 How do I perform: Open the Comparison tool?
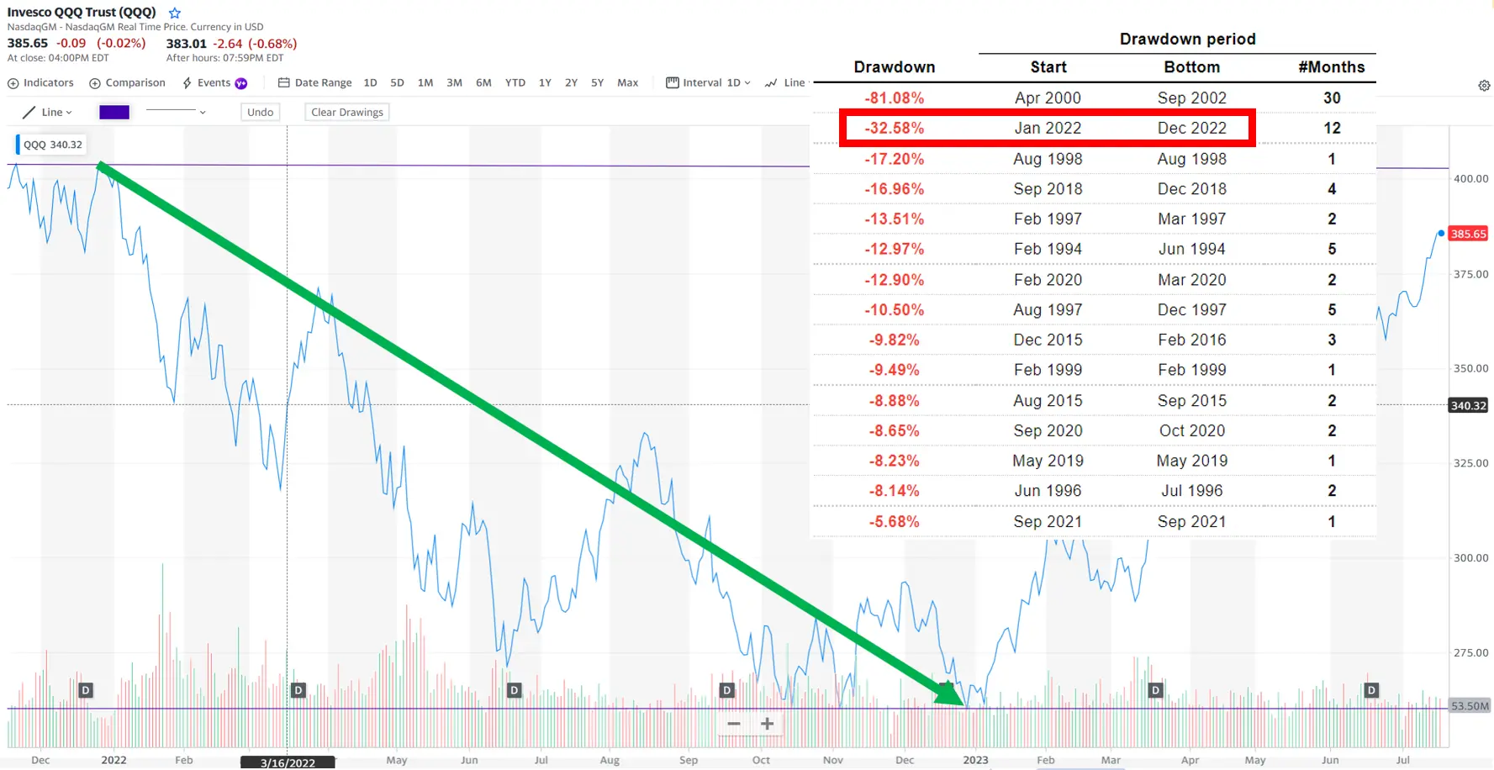(128, 82)
